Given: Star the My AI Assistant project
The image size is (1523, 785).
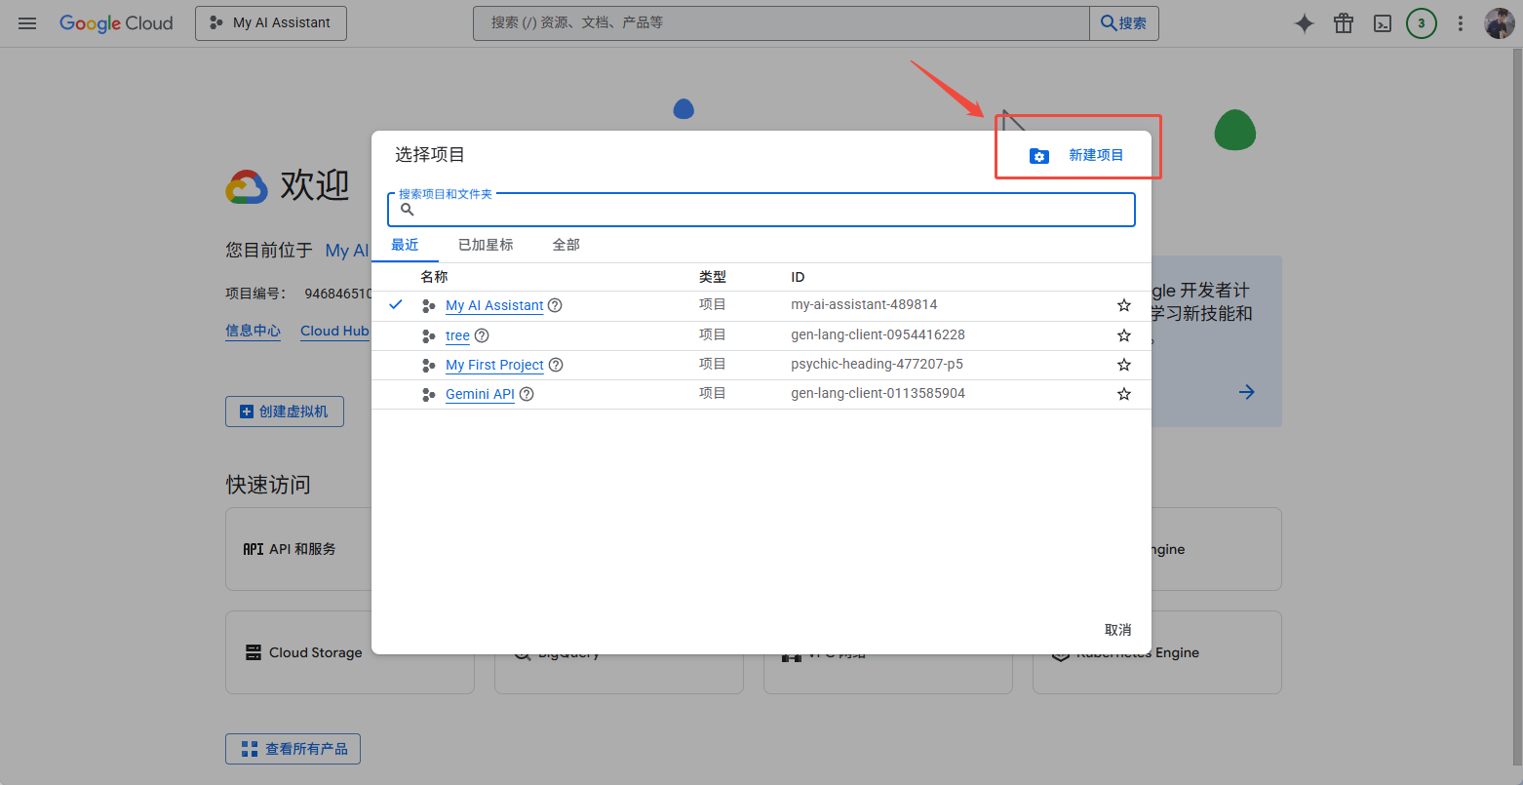Looking at the screenshot, I should point(1124,305).
